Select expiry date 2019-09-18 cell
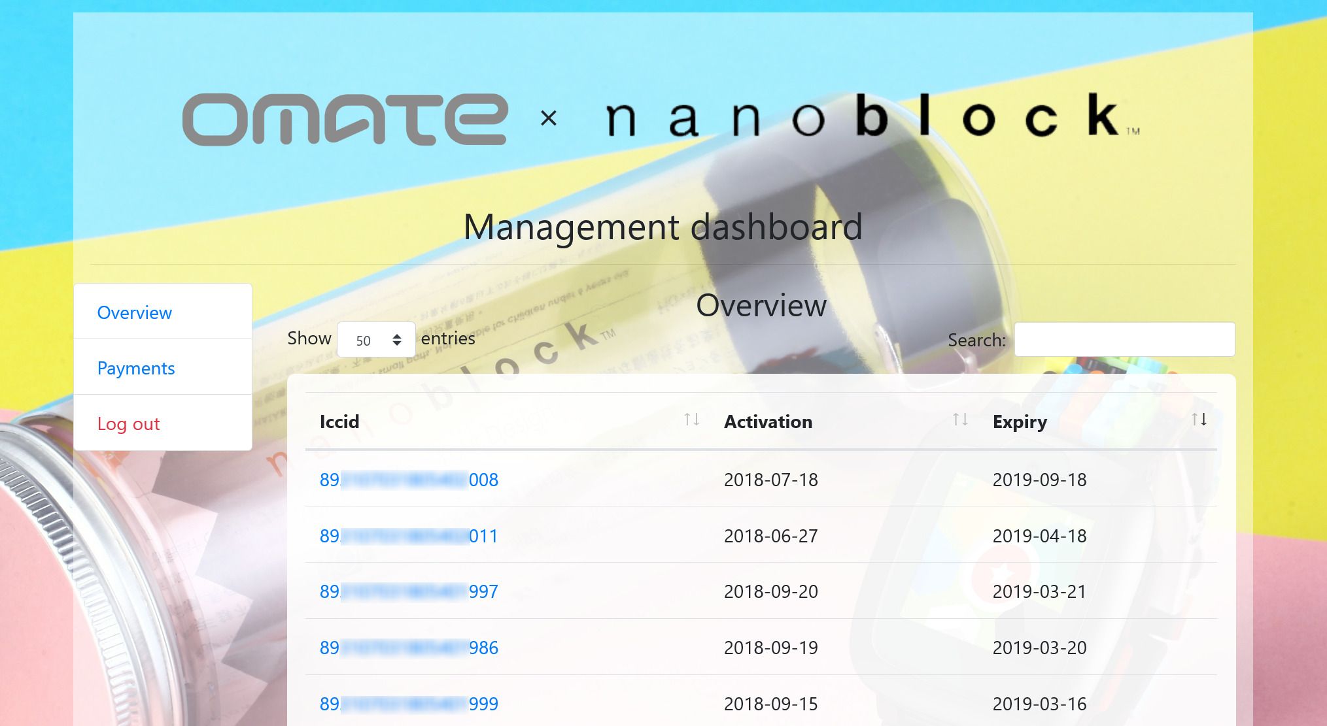 click(1039, 480)
